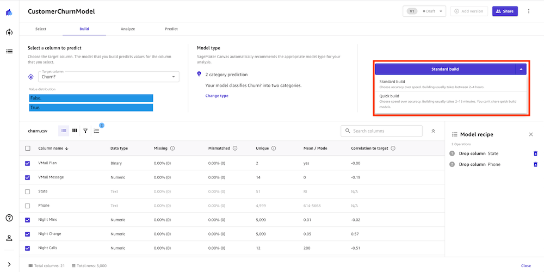Click the step 2 circle by Drop column Phone
This screenshot has width=544, height=272.
(452, 164)
